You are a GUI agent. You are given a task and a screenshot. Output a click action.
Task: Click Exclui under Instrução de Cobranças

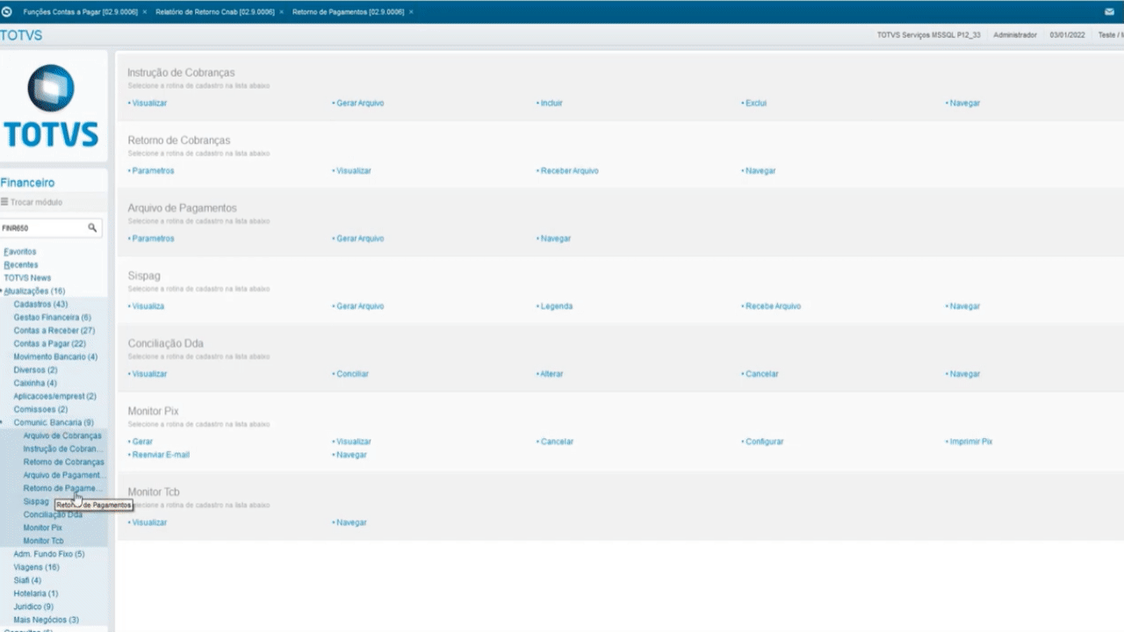click(754, 104)
